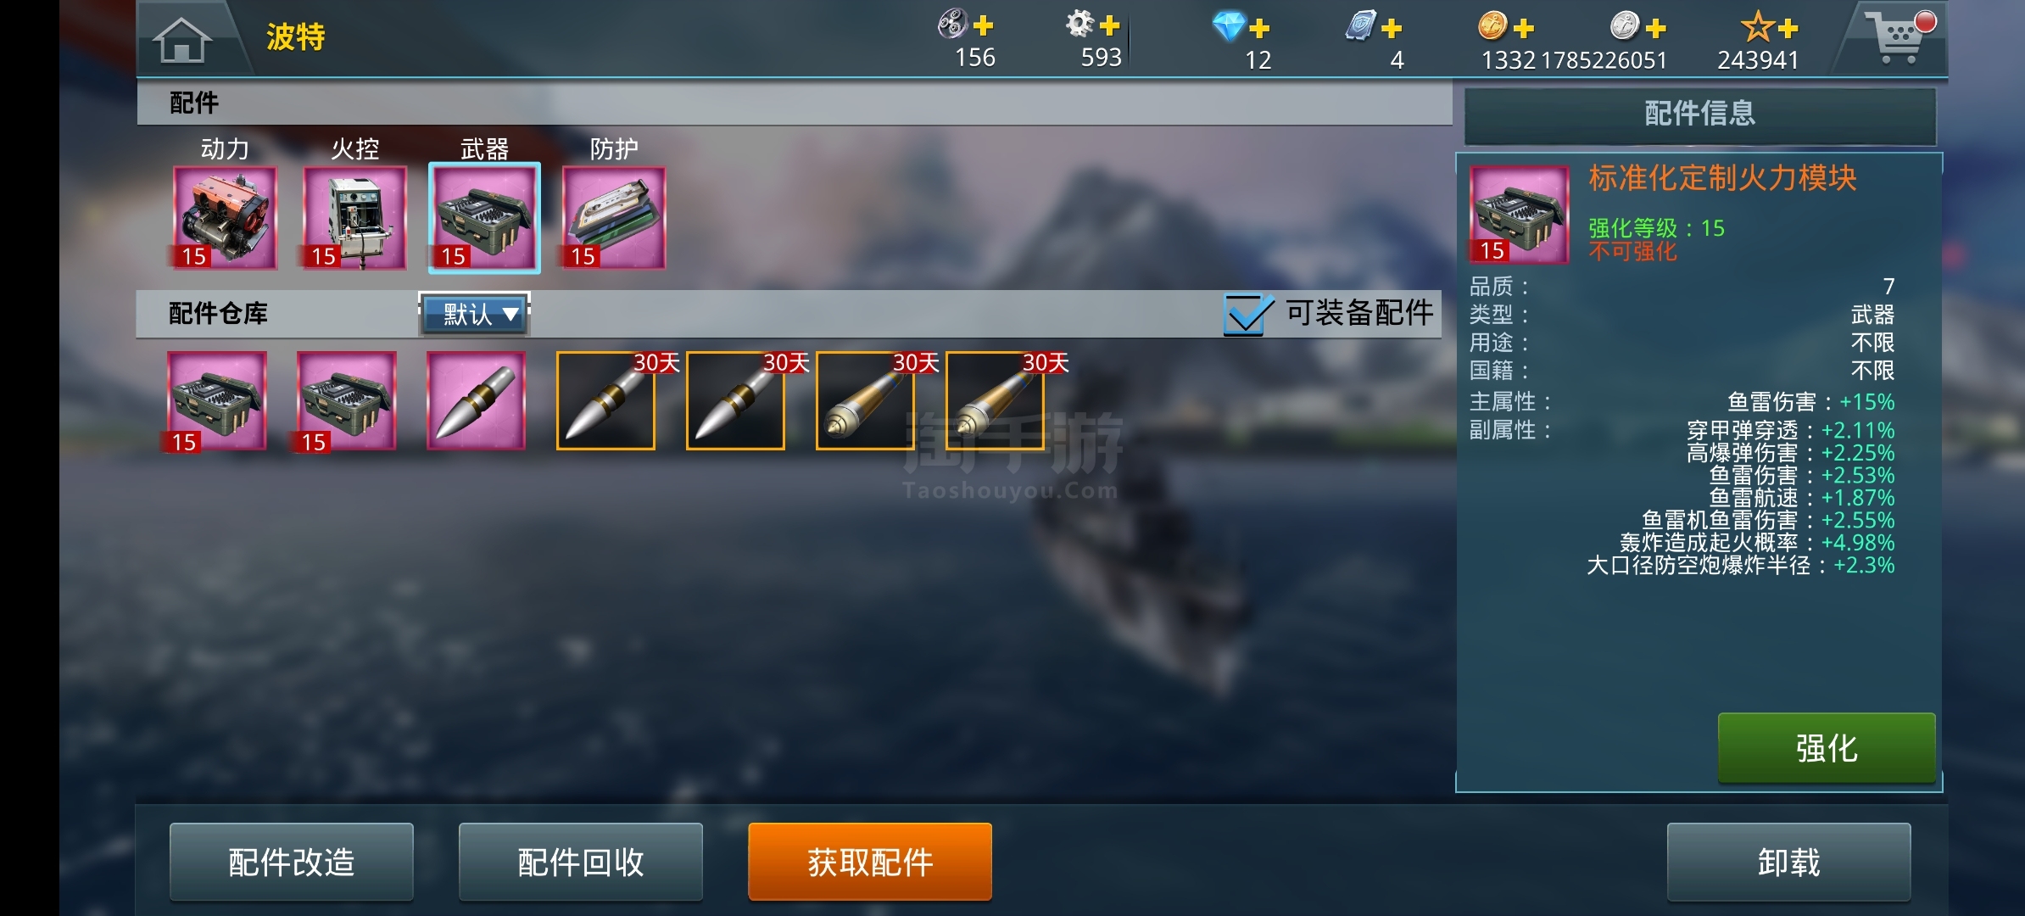The width and height of the screenshot is (2025, 916).
Task: Click 获取配件 to get accessories
Action: click(870, 862)
